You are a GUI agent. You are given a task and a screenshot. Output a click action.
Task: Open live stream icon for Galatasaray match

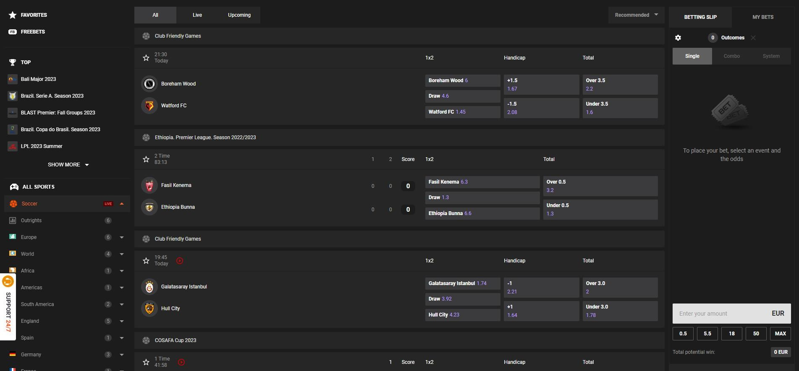(x=180, y=261)
